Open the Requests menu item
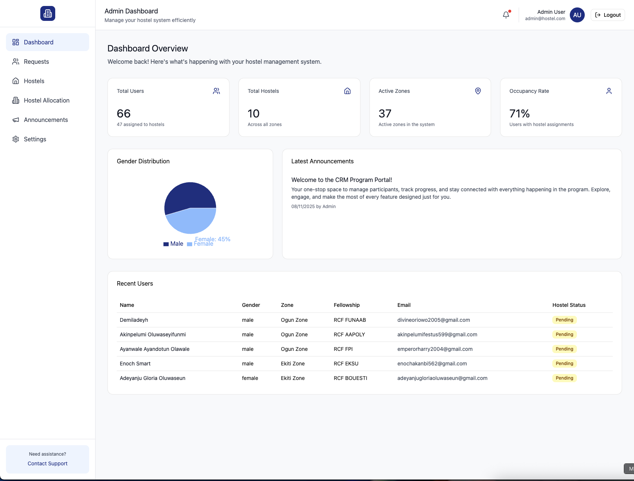Image resolution: width=634 pixels, height=481 pixels. [36, 62]
